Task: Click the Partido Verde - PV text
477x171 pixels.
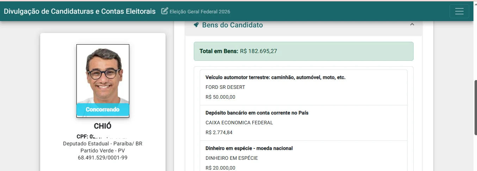Action: [103, 151]
